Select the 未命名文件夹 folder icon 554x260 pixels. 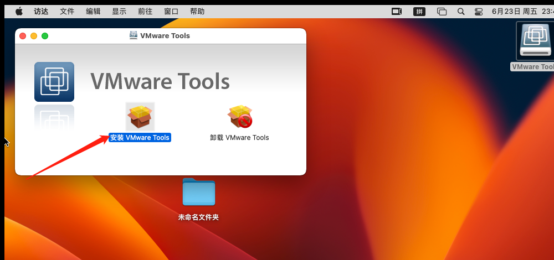pyautogui.click(x=198, y=193)
